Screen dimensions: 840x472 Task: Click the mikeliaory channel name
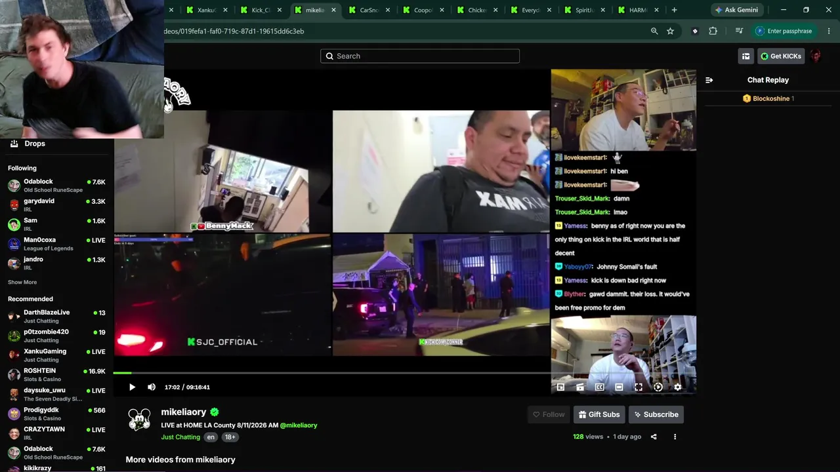[x=184, y=412]
